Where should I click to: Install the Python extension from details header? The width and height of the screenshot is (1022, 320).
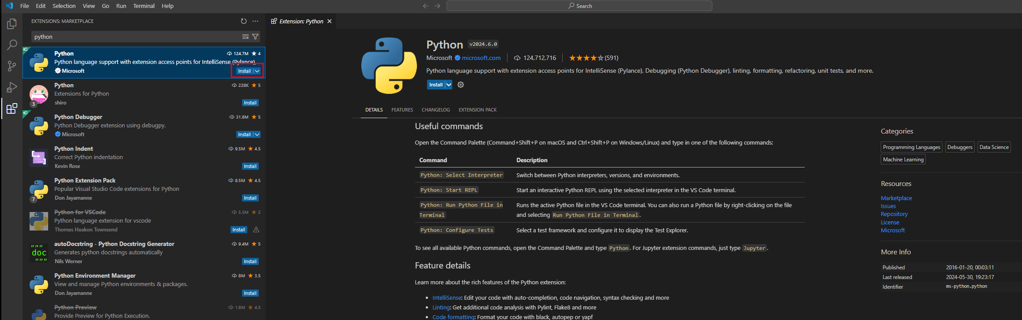coord(436,85)
